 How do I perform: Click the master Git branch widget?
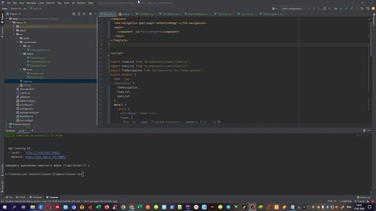pyautogui.click(x=360, y=202)
